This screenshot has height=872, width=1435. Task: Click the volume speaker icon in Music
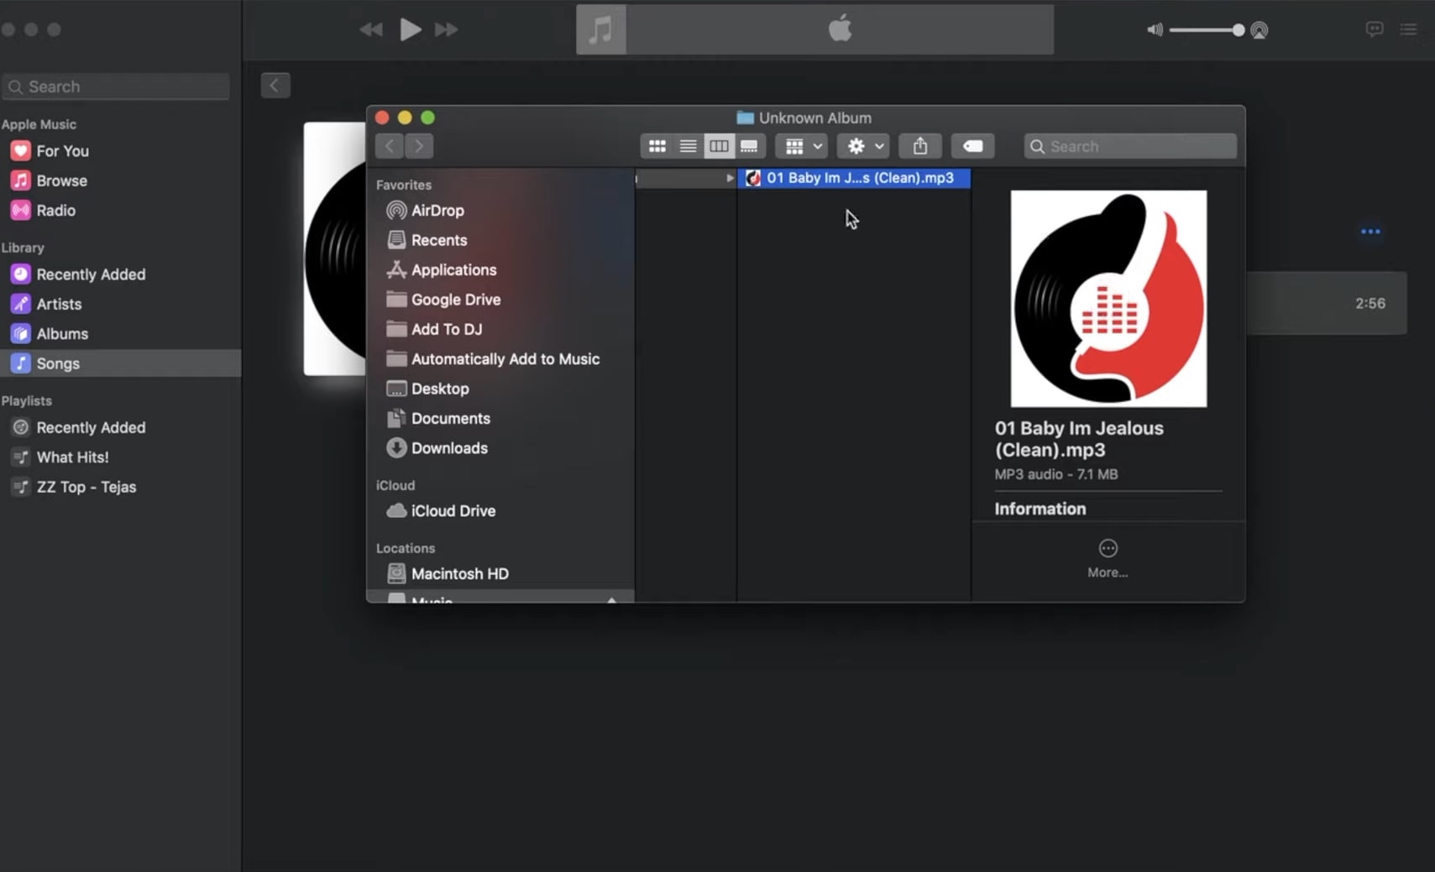1155,30
